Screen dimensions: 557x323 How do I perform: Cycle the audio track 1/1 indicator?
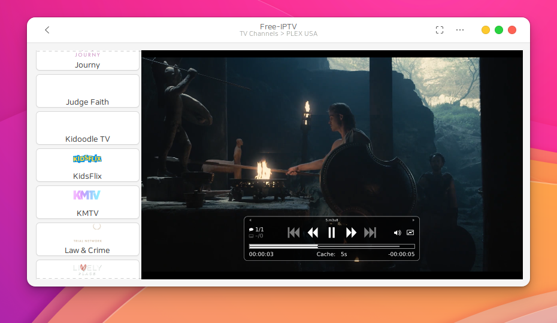[256, 229]
